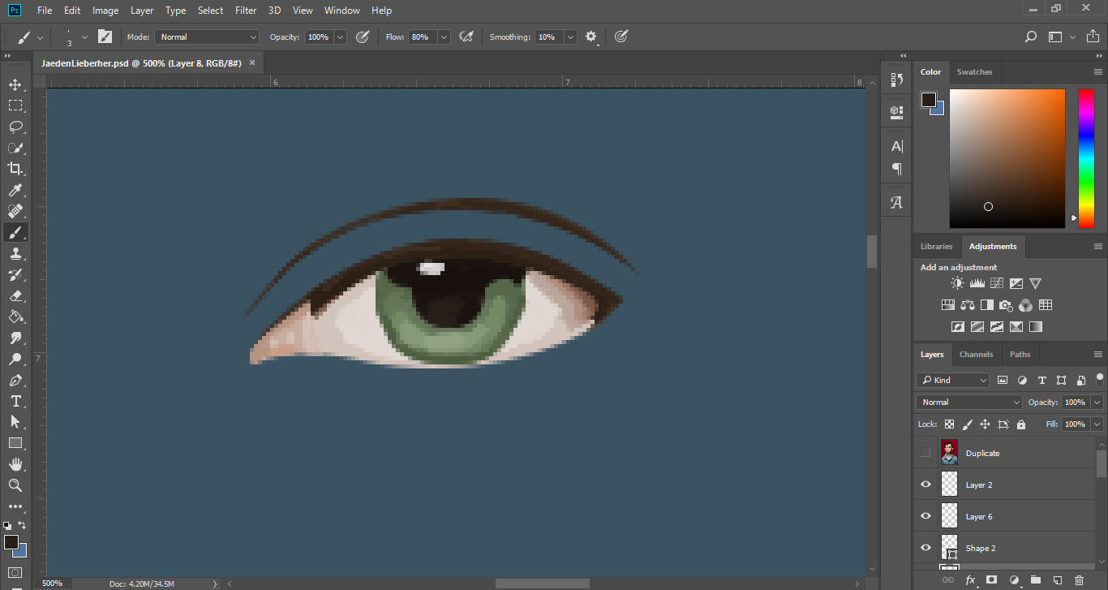This screenshot has width=1108, height=590.
Task: Hide Shape 2 layer visibility
Action: 925,548
